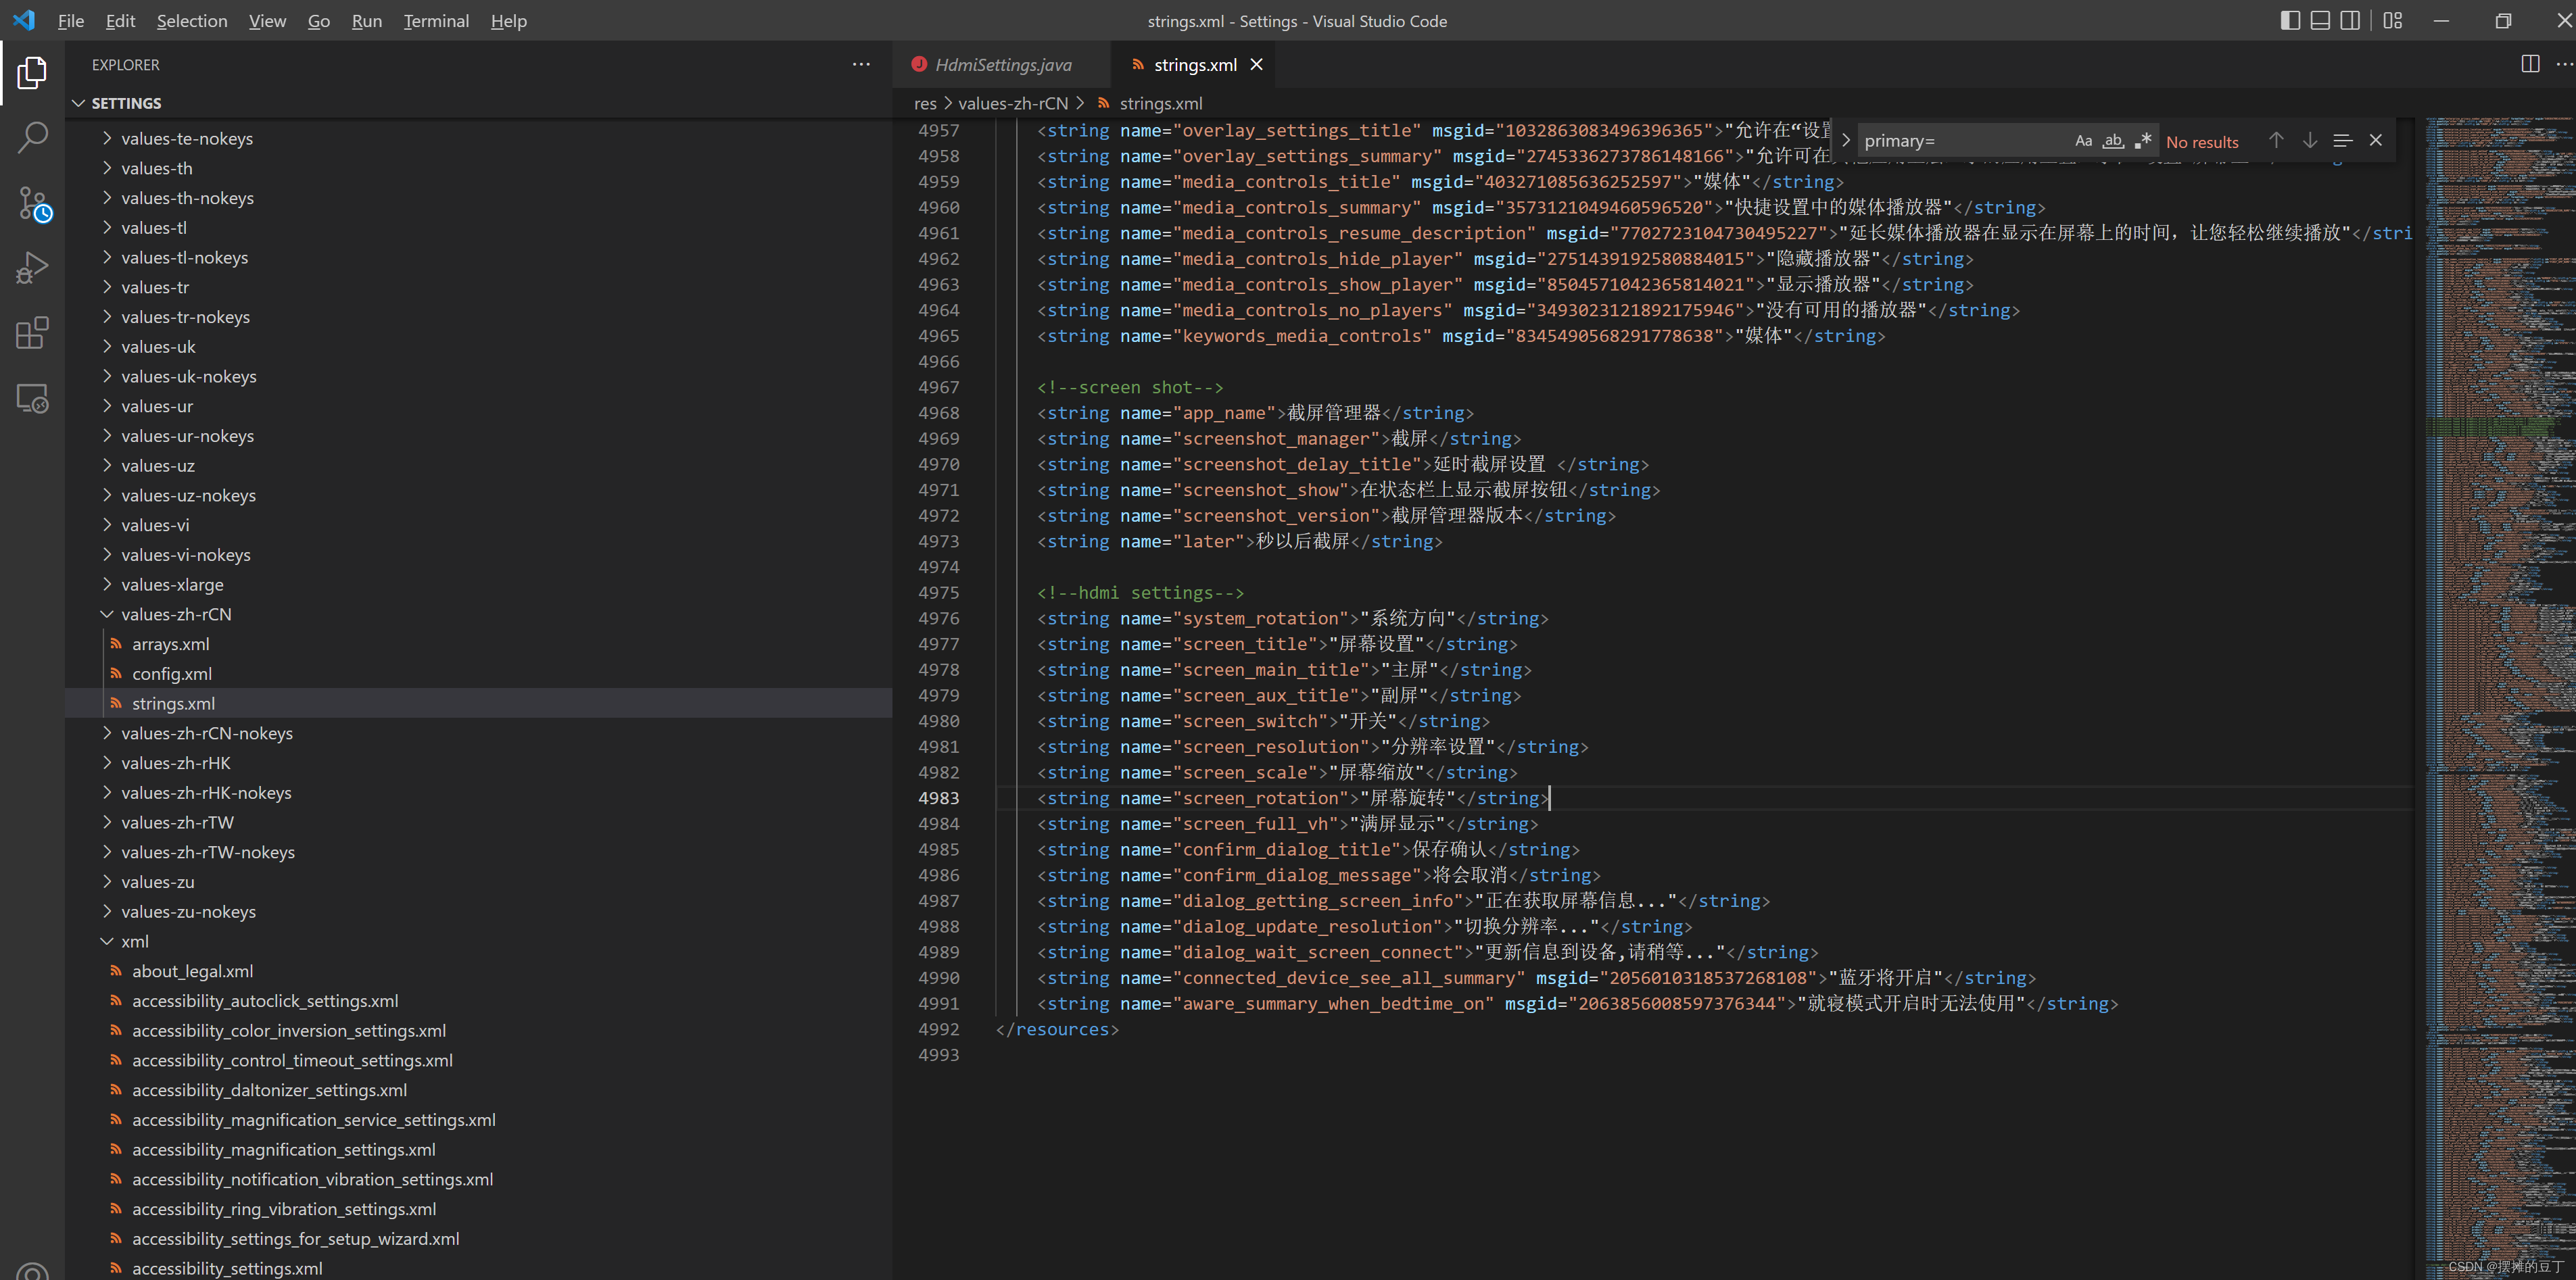Click the "<!--screen shot-->" comment line
This screenshot has height=1280, width=2576.
click(1130, 388)
